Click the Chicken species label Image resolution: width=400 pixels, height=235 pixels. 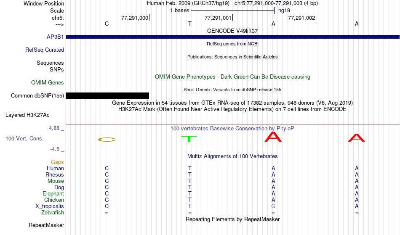click(x=54, y=200)
